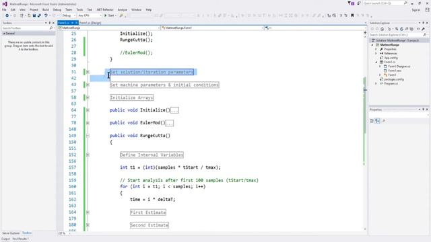Click the Start debugging play button
The height and width of the screenshot is (242, 431).
coord(105,15)
